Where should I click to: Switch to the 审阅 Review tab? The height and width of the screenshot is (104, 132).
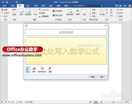click(58, 6)
